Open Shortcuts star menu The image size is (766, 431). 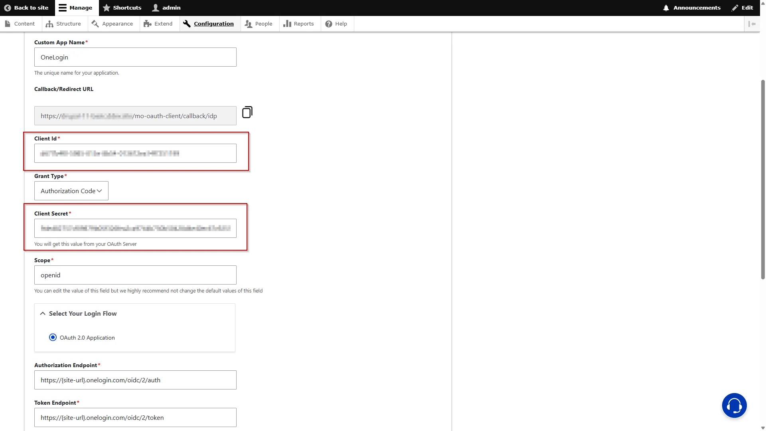pos(122,8)
